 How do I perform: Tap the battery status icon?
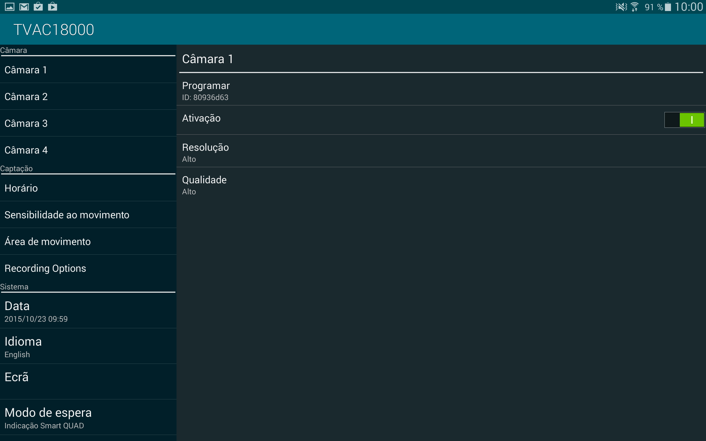[667, 7]
